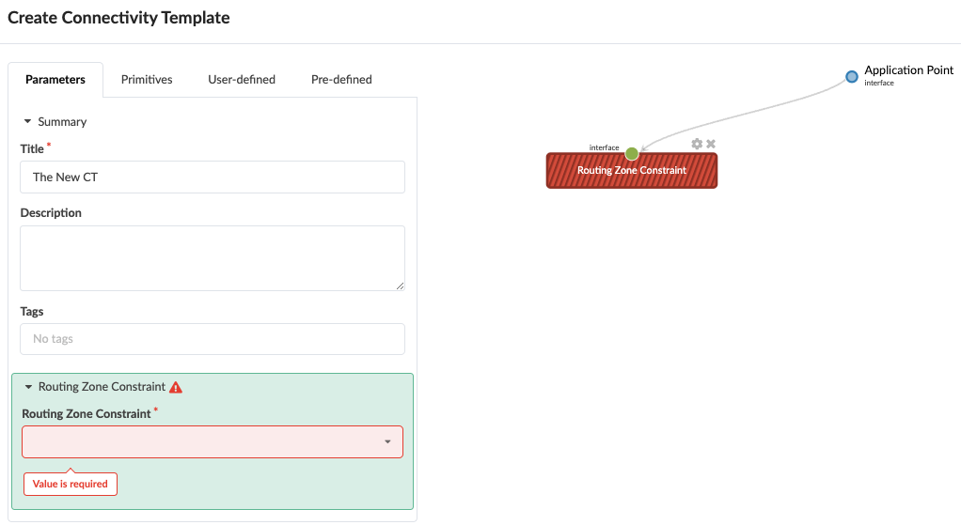Open the Primitives tab
Screen dimensions: 961x525
[x=147, y=80]
